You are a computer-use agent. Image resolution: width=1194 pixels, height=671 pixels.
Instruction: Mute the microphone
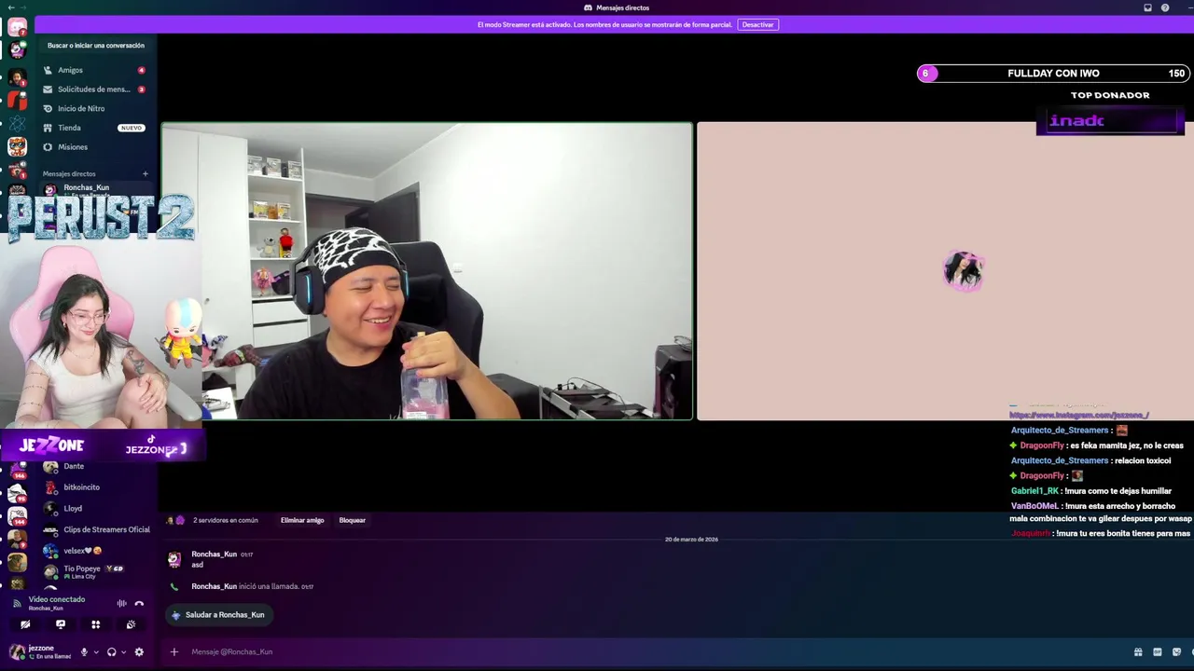pyautogui.click(x=84, y=652)
